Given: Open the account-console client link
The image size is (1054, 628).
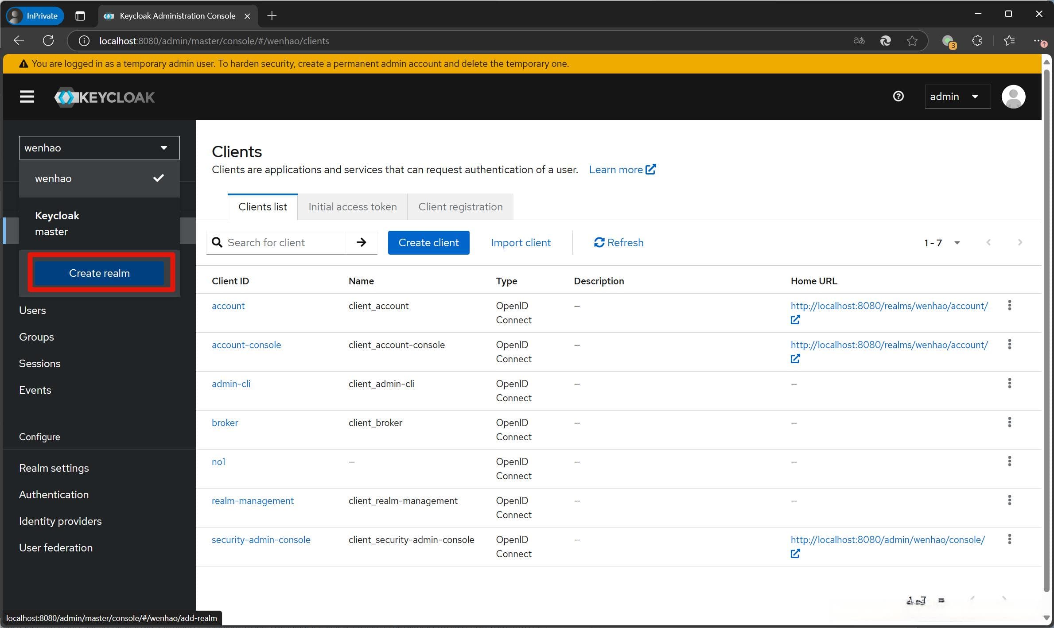Looking at the screenshot, I should click(x=246, y=345).
